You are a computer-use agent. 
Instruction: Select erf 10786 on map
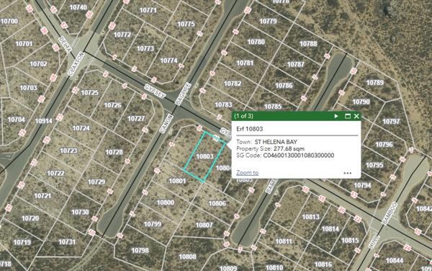pyautogui.click(x=284, y=86)
